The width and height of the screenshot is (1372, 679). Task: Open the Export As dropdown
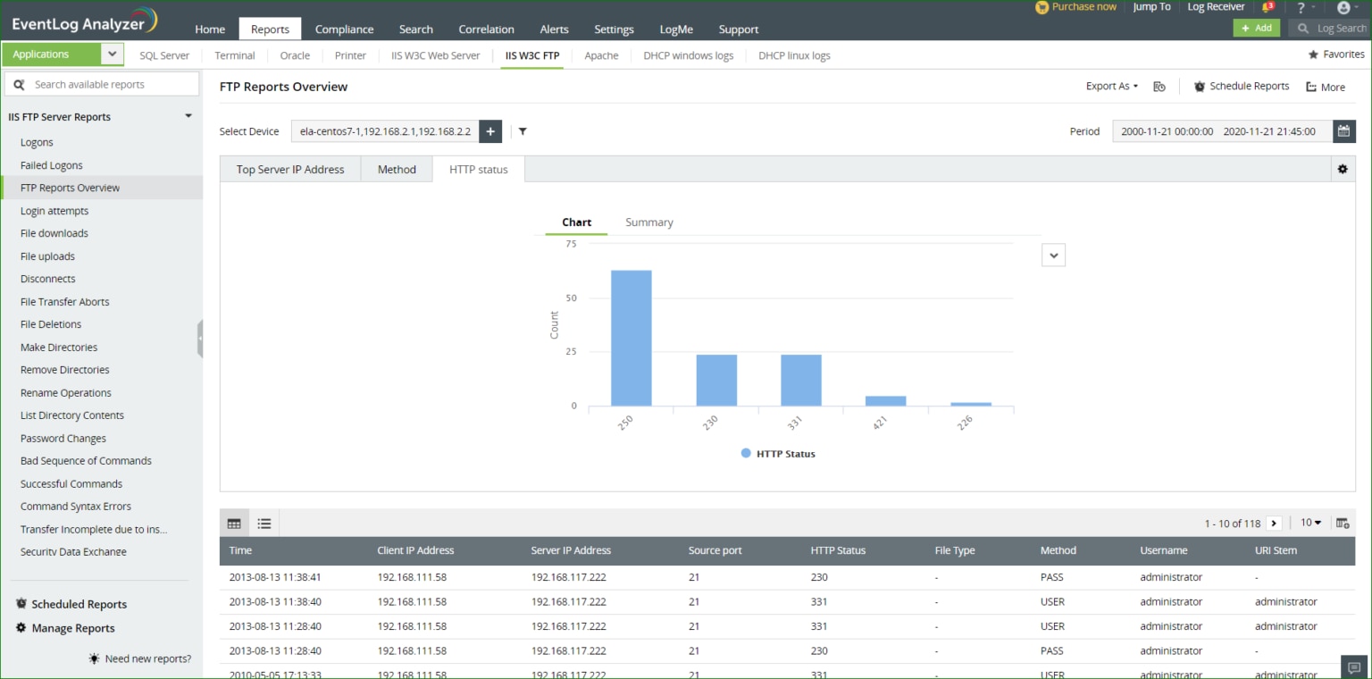pyautogui.click(x=1109, y=86)
